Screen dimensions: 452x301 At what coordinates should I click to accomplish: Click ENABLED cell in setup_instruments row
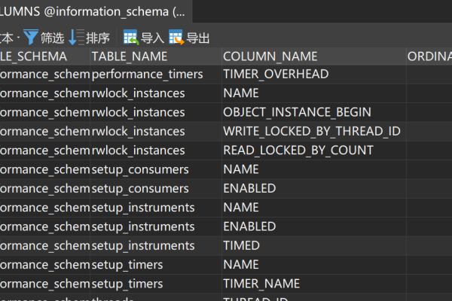(249, 227)
